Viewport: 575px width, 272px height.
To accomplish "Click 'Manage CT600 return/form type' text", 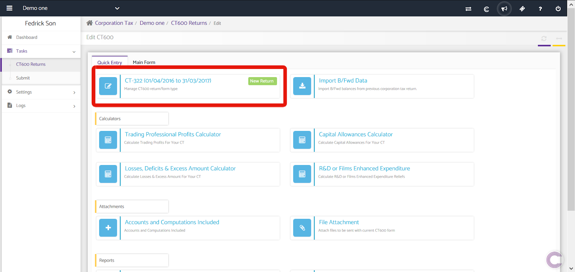I will coord(151,89).
